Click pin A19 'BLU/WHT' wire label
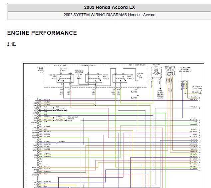The height and width of the screenshot is (188, 211). pyautogui.click(x=47, y=144)
